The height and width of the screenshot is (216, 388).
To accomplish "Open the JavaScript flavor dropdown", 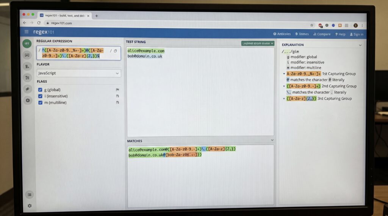I will pos(79,73).
